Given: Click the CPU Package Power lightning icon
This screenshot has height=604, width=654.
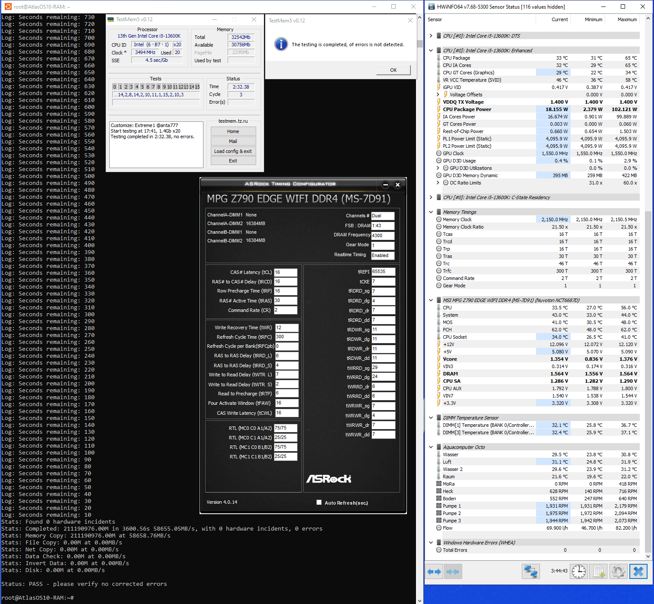Looking at the screenshot, I should (x=439, y=109).
